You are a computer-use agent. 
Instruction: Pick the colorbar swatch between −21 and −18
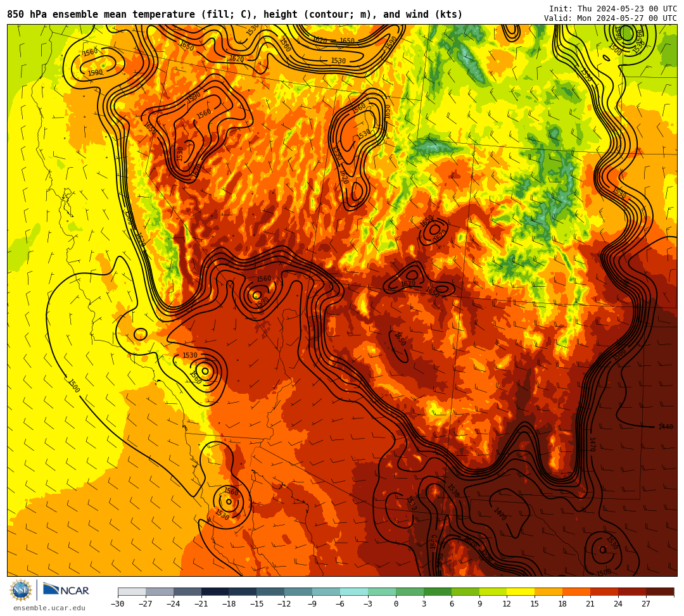[215, 591]
